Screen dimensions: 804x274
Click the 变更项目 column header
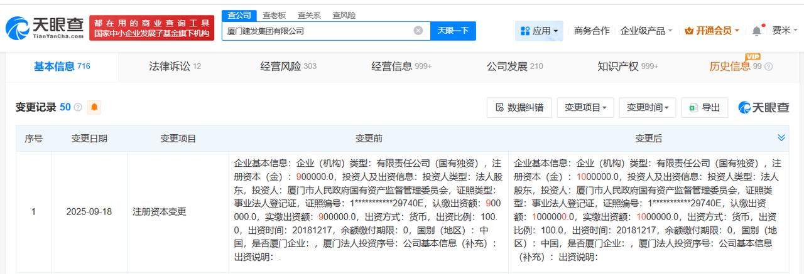tap(178, 139)
